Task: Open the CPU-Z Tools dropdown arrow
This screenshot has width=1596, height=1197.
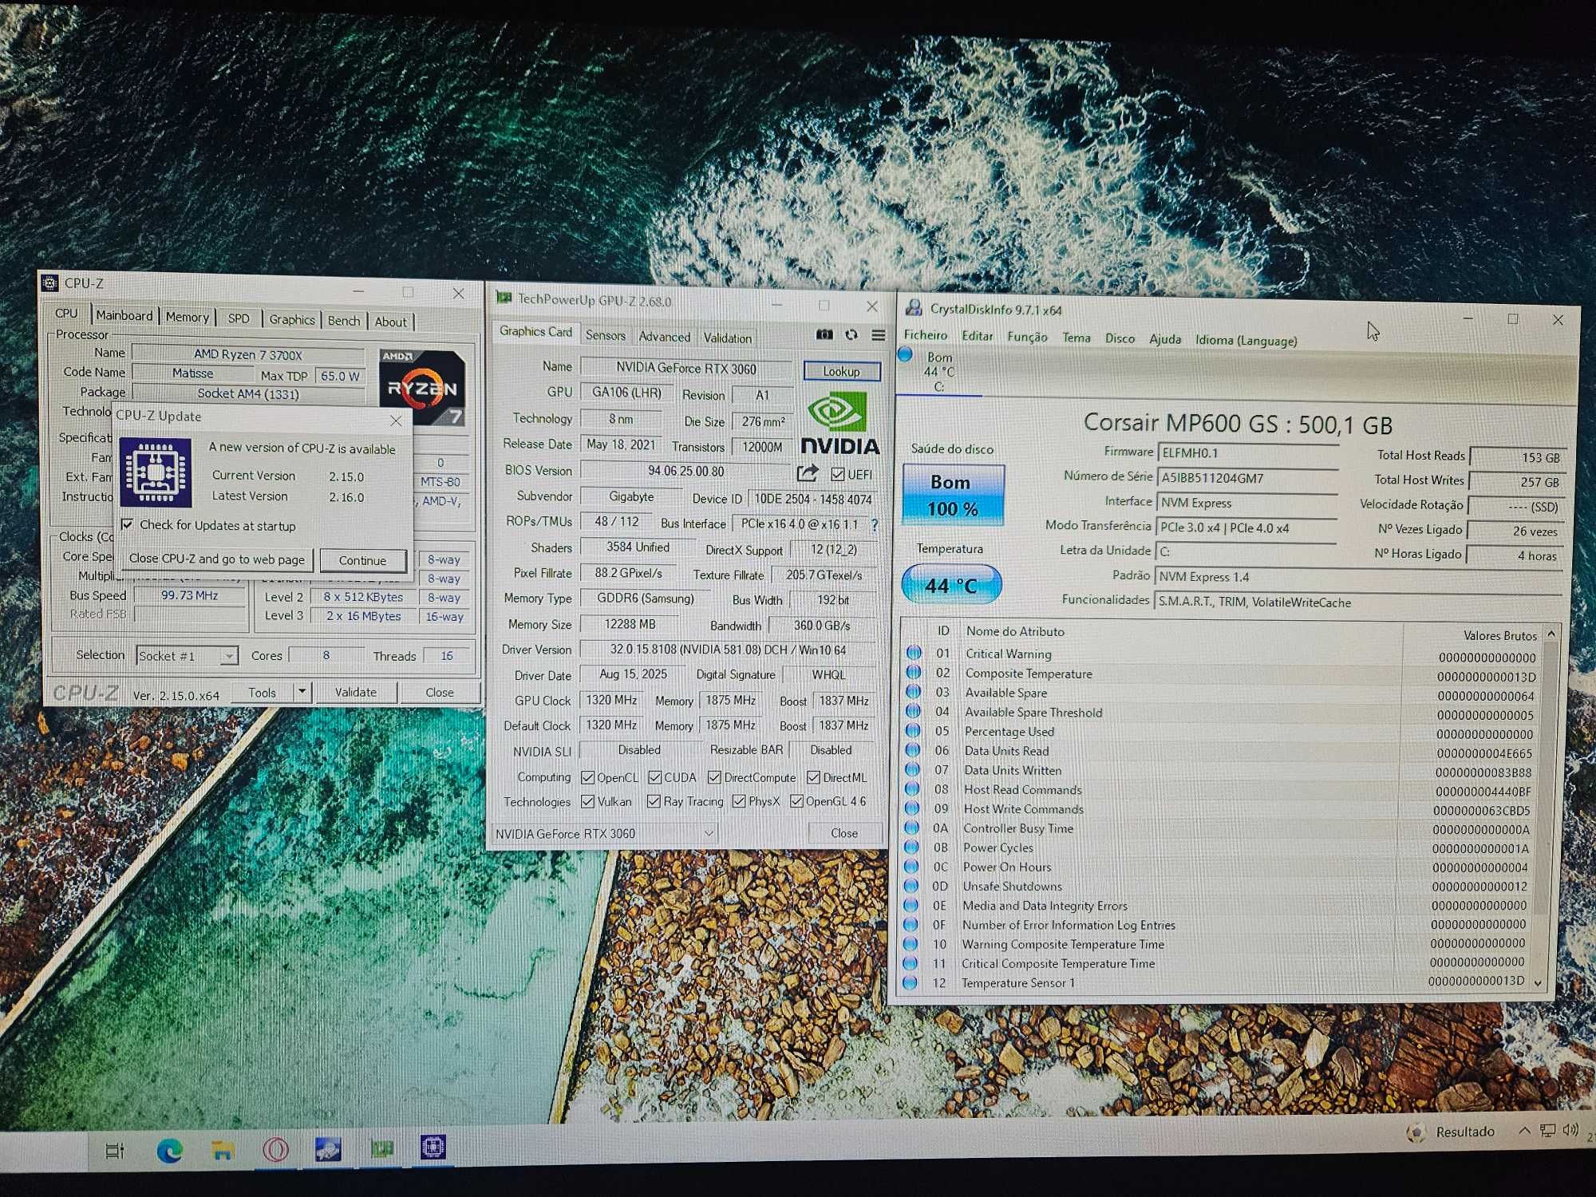Action: click(302, 691)
